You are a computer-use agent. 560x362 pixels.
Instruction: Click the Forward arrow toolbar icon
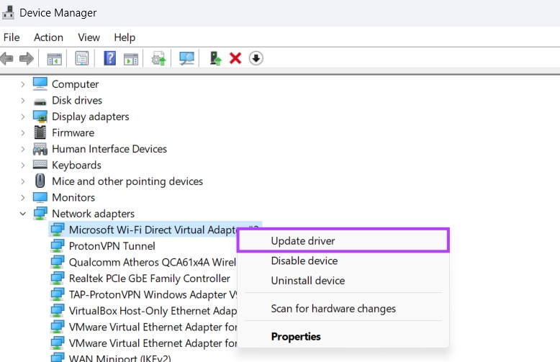pyautogui.click(x=26, y=58)
